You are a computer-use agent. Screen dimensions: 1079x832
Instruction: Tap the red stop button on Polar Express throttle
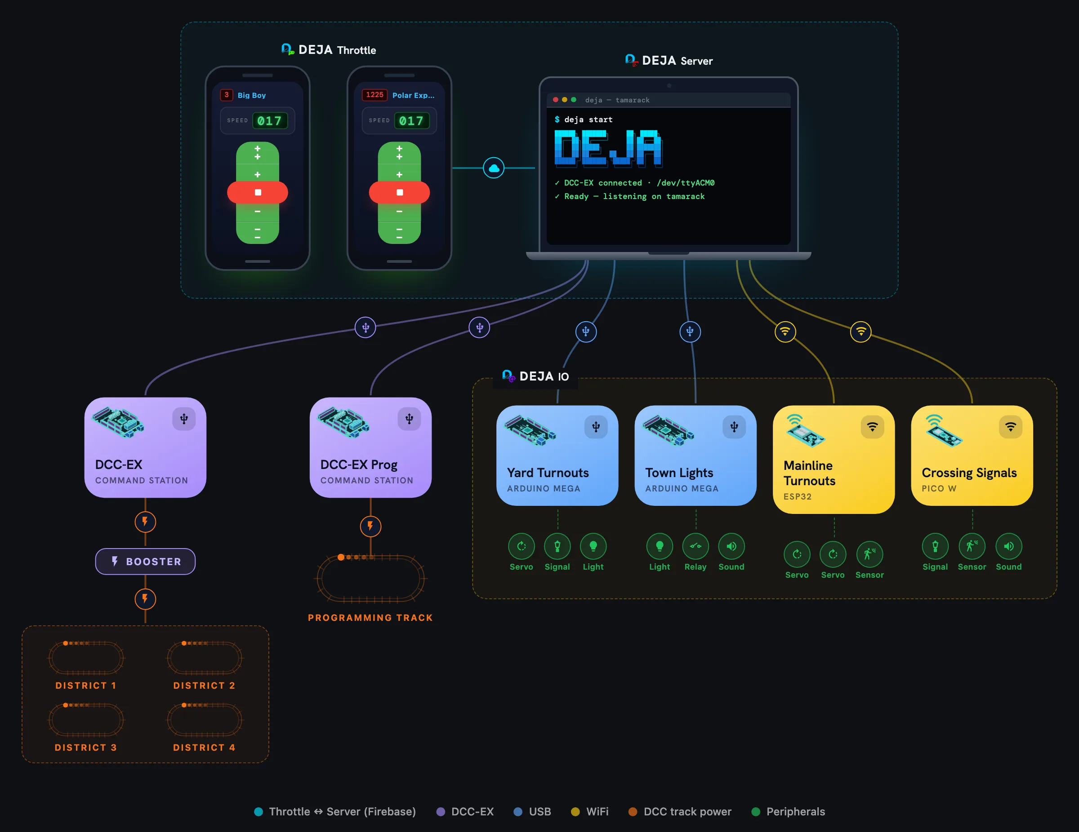[399, 192]
